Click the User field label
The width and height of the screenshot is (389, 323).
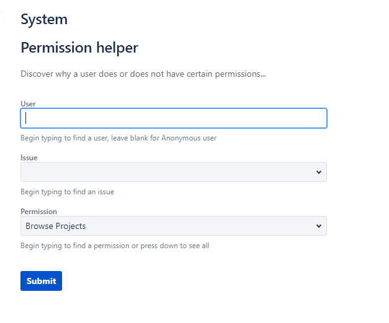(28, 104)
